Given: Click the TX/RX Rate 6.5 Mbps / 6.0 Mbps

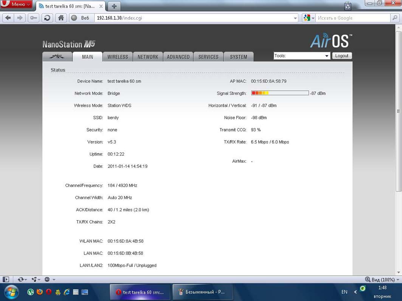Looking at the screenshot, I should 270,142.
